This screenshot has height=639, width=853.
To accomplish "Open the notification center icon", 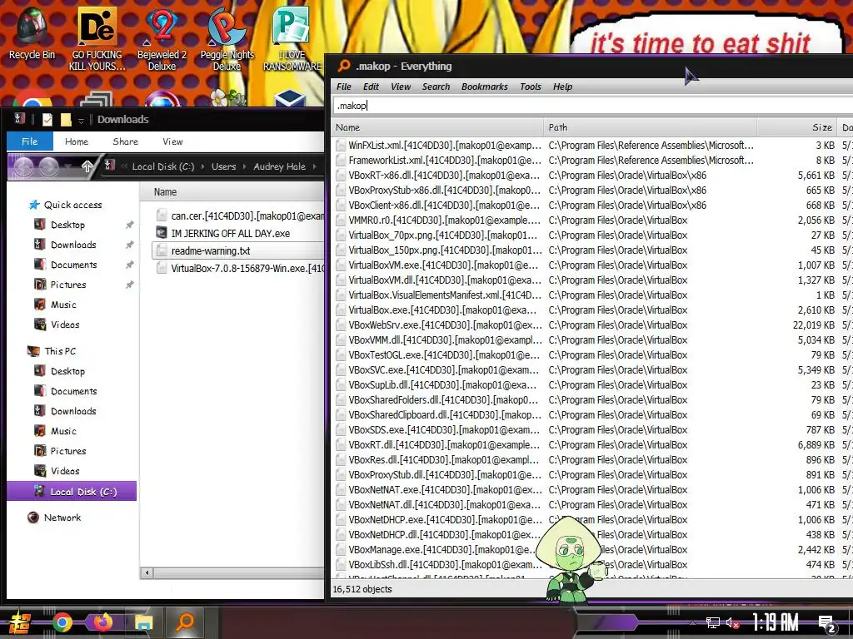I will click(827, 624).
